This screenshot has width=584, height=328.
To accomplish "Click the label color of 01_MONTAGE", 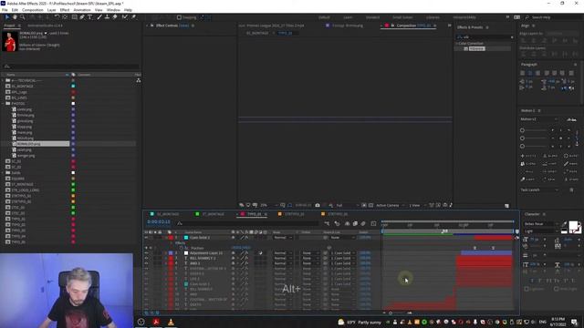I will tap(73, 87).
